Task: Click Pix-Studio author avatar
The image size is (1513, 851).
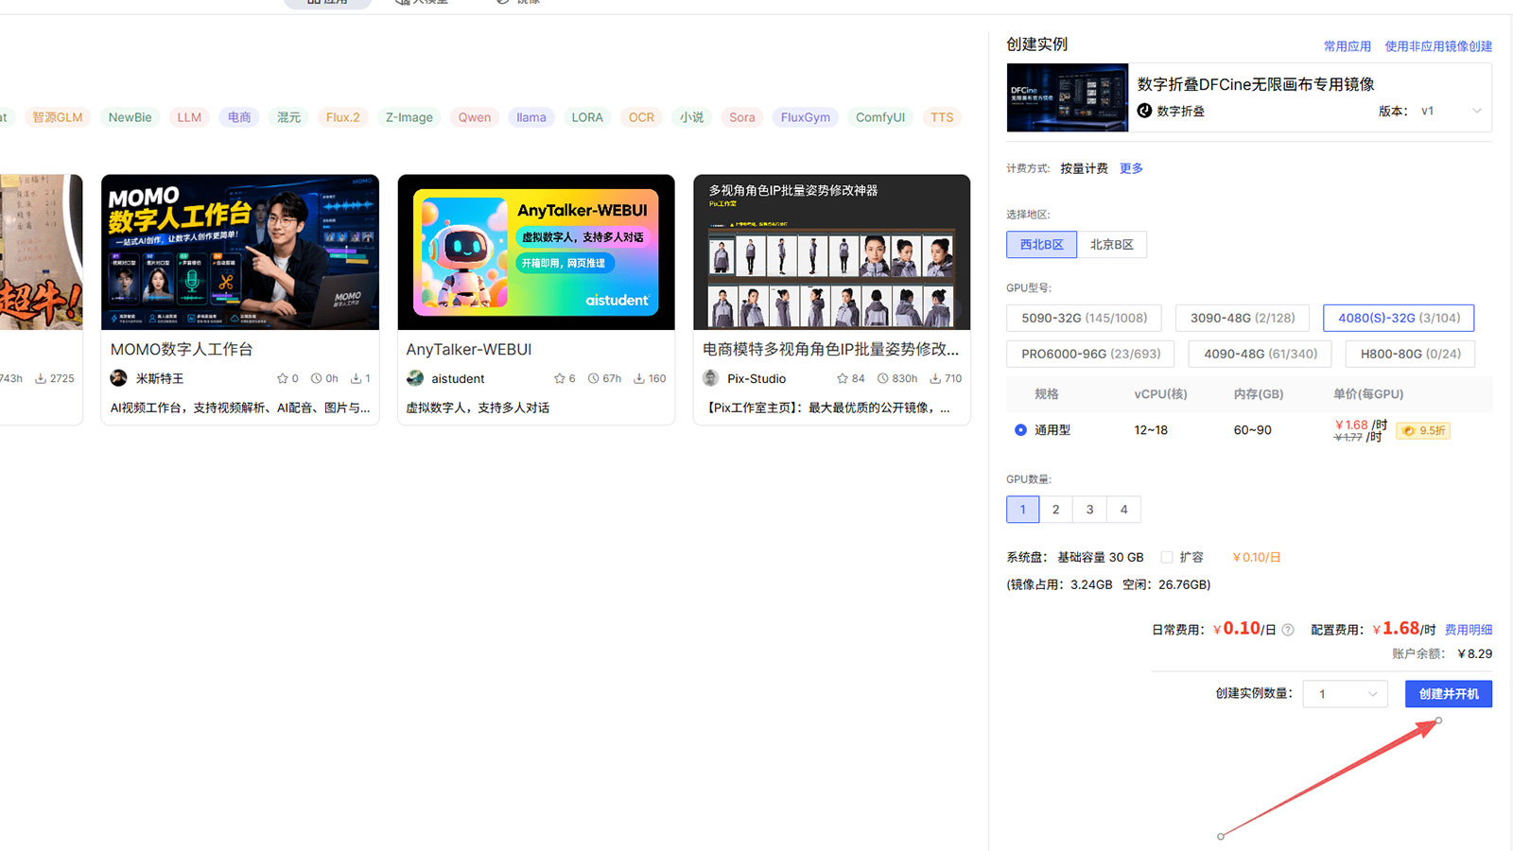Action: (711, 378)
